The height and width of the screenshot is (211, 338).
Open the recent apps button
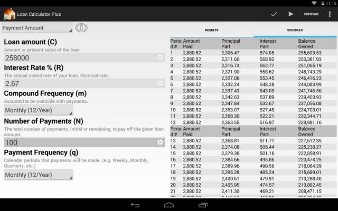[203, 205]
